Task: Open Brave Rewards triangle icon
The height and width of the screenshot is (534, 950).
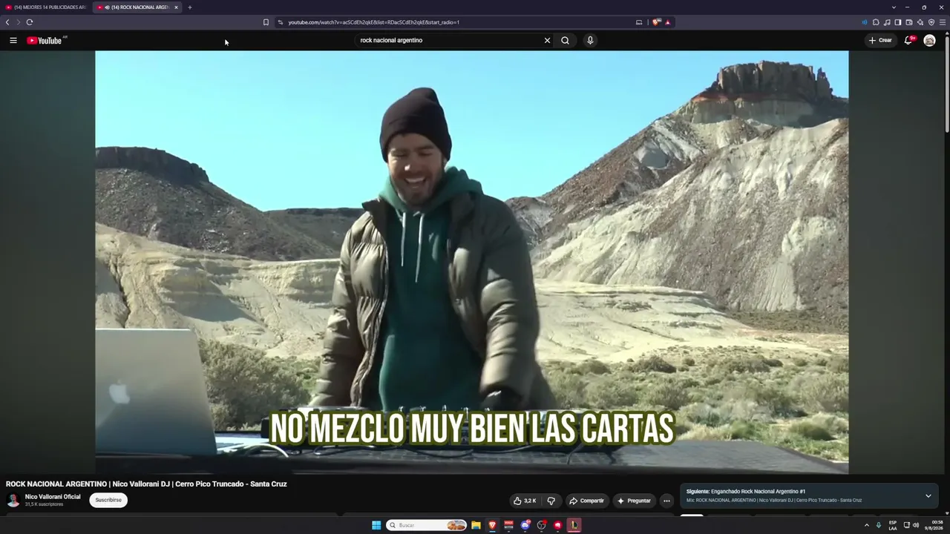Action: pos(668,22)
